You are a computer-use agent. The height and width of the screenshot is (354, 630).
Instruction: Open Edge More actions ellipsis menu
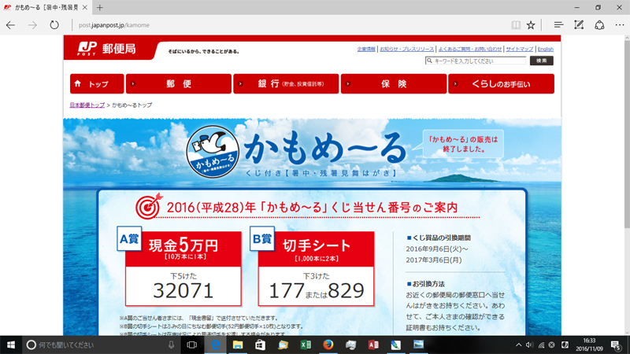click(620, 25)
